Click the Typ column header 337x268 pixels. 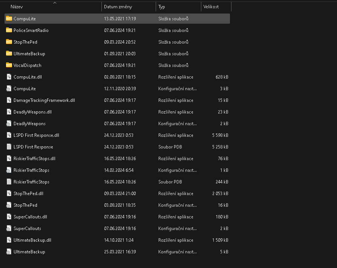click(x=162, y=7)
